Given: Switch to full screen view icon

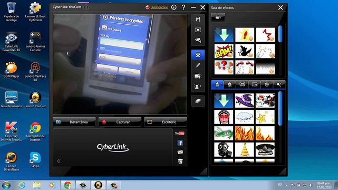Looking at the screenshot, I should point(198,30).
